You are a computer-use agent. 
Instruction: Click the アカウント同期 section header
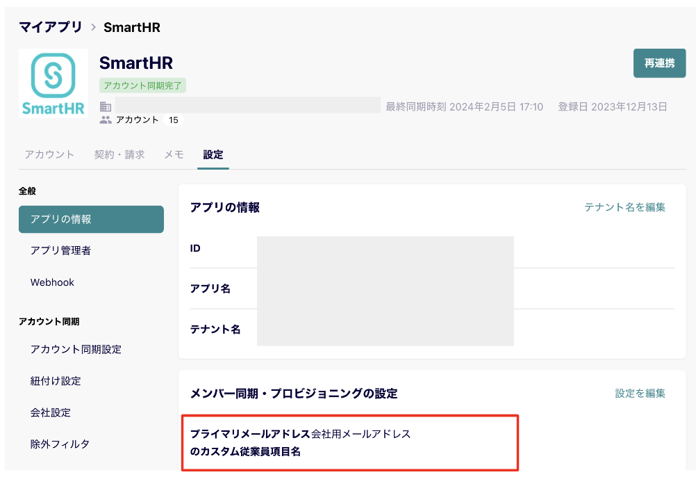(x=49, y=321)
